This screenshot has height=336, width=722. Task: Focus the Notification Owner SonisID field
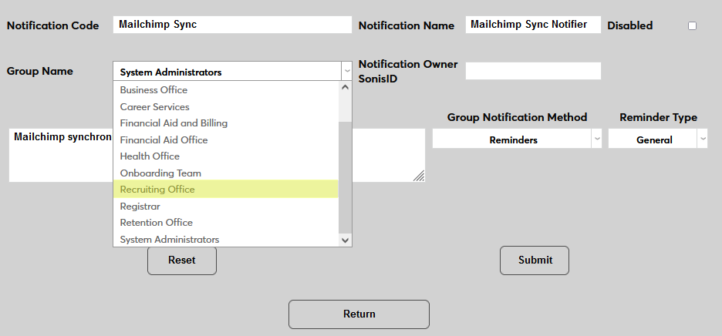pyautogui.click(x=533, y=71)
